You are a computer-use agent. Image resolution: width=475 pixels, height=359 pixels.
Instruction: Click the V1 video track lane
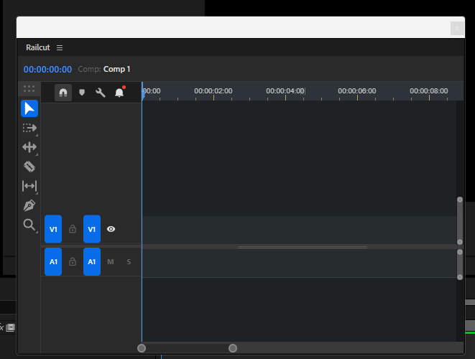tap(299, 230)
